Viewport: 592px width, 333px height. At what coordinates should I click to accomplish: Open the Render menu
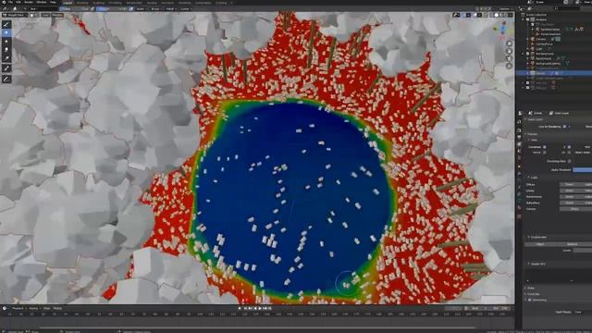pyautogui.click(x=29, y=2)
